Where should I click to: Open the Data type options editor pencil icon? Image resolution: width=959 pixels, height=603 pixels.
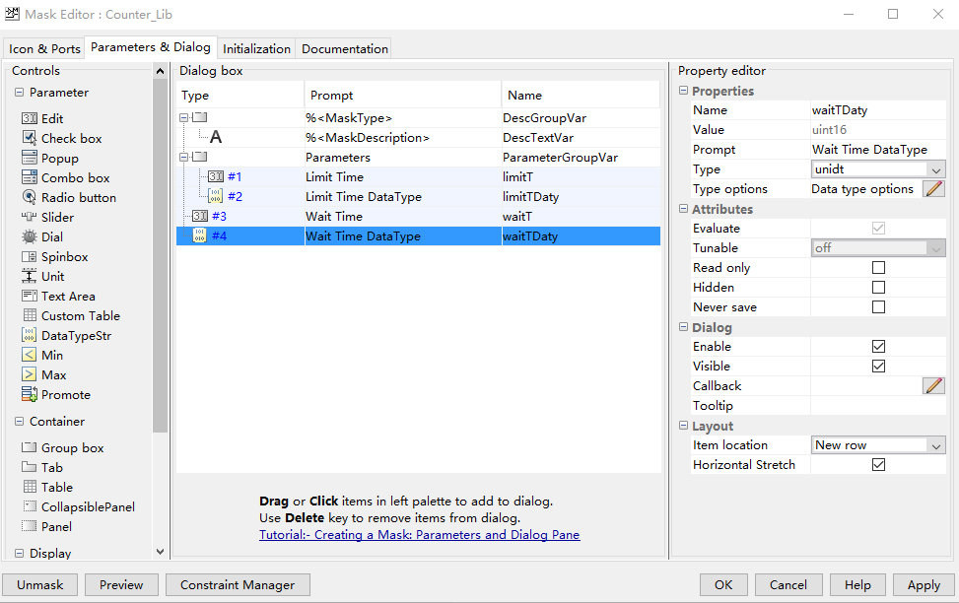[932, 188]
